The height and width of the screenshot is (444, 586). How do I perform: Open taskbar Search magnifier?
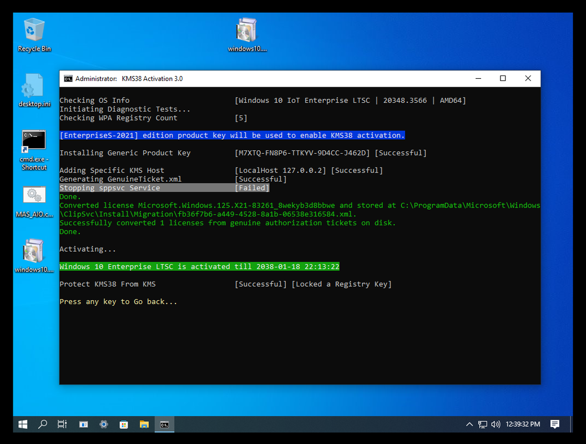tap(43, 424)
